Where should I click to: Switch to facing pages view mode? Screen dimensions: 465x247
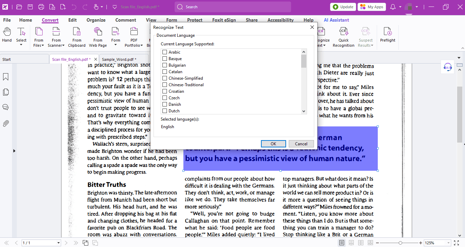coord(361,243)
